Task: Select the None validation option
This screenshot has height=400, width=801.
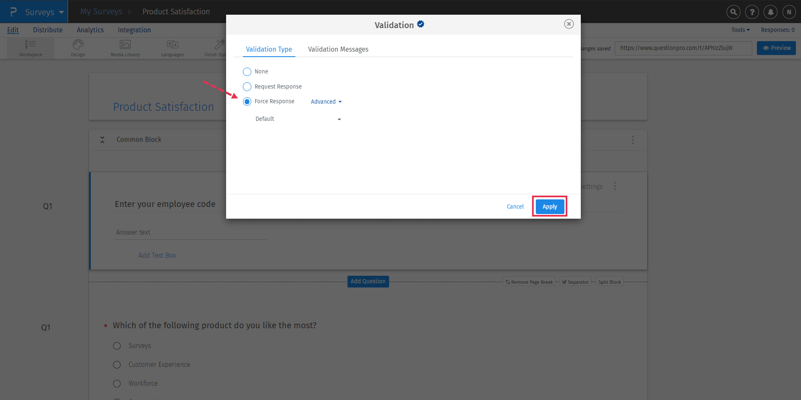Action: click(247, 71)
